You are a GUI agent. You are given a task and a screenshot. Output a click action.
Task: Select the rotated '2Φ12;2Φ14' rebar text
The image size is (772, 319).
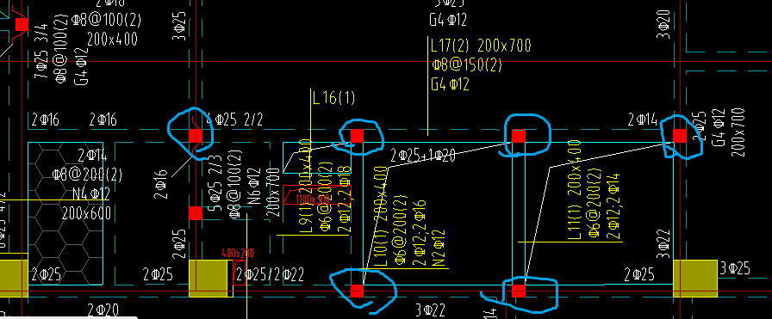click(613, 206)
